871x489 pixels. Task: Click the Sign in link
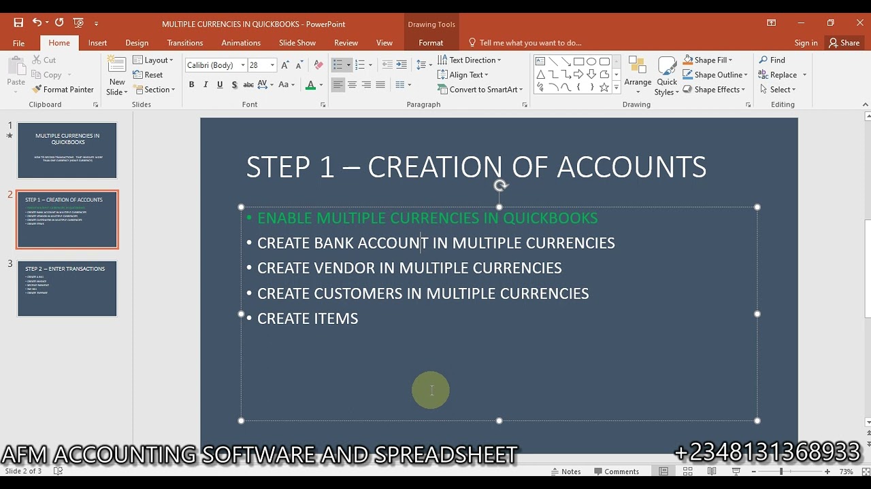806,43
